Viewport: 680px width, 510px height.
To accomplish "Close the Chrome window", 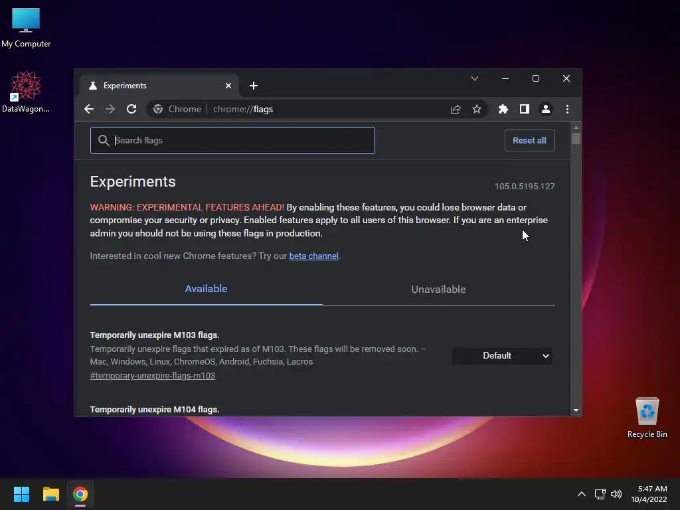I will click(566, 78).
